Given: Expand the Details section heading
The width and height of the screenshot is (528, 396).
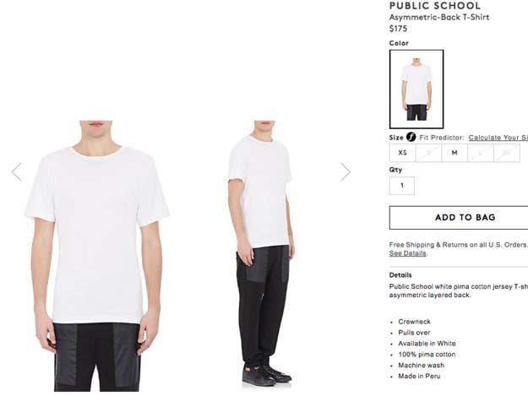Looking at the screenshot, I should tap(400, 275).
